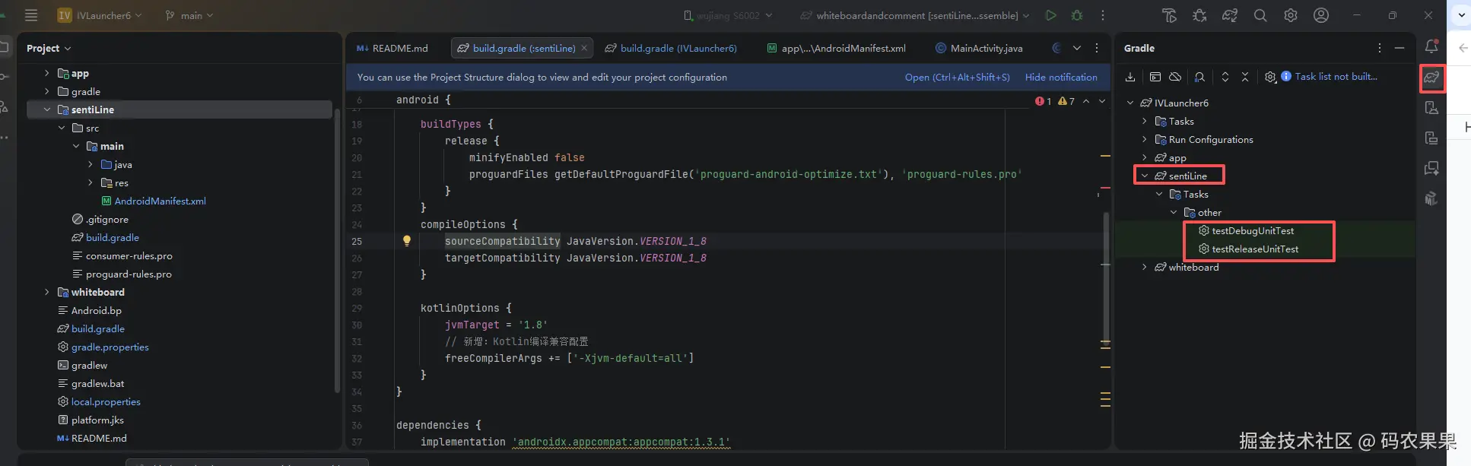Viewport: 1471px width, 466px height.
Task: Open IDE settings gear in top toolbar
Action: pyautogui.click(x=1291, y=15)
